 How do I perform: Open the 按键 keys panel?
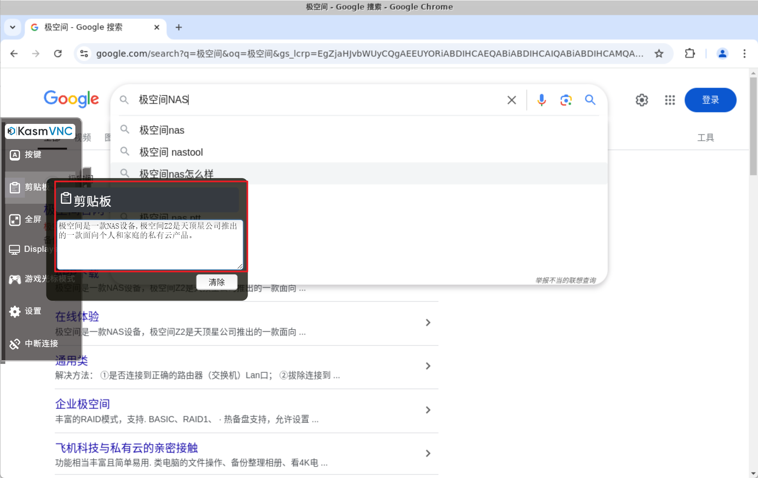[x=26, y=154]
